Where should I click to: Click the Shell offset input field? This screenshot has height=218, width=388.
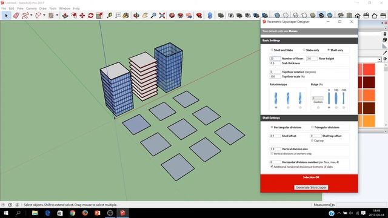(275, 136)
